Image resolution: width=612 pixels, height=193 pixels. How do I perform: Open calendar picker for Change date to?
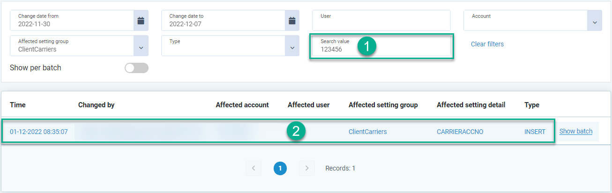(x=292, y=21)
